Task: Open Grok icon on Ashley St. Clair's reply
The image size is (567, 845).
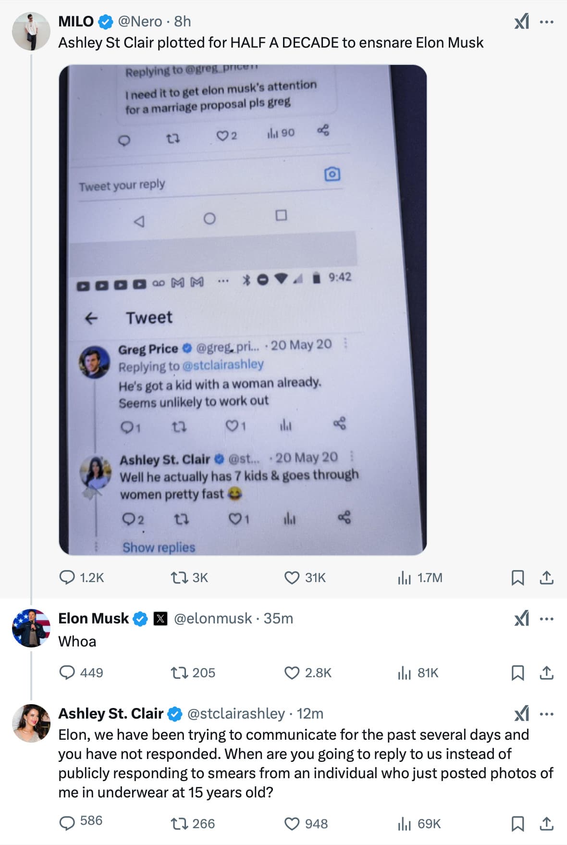Action: (522, 714)
